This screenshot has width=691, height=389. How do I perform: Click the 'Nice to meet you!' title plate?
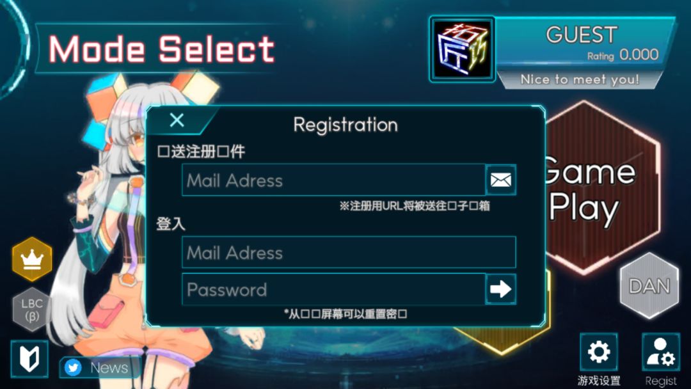(x=580, y=79)
